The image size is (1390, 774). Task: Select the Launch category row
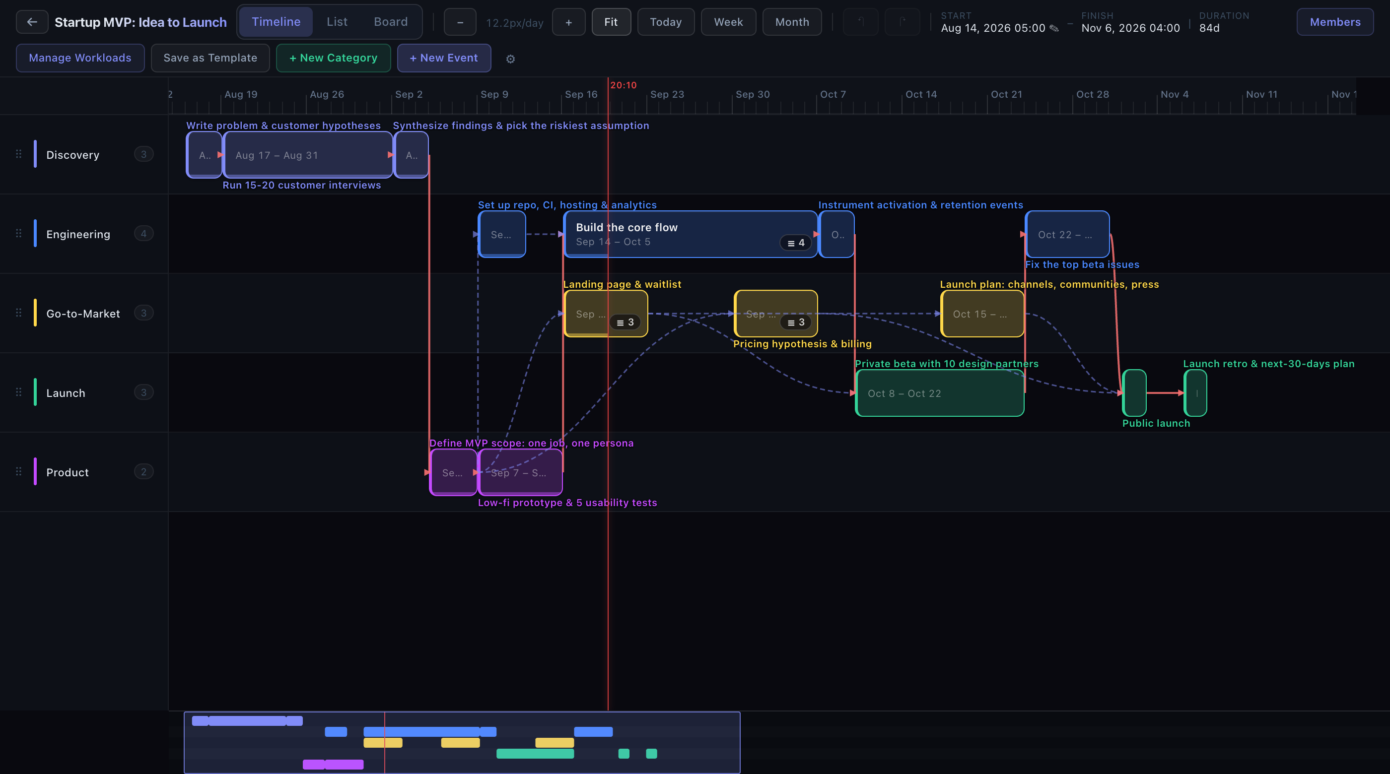coord(84,392)
